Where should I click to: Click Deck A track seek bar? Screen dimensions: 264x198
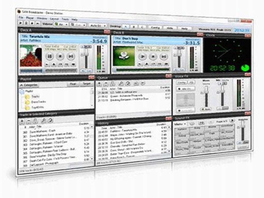pyautogui.click(x=48, y=71)
